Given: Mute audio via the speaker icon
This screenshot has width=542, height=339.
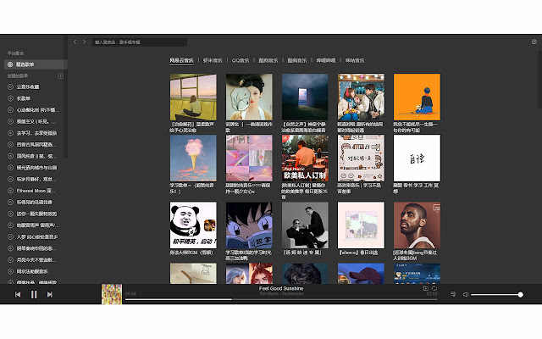Looking at the screenshot, I should 466,294.
